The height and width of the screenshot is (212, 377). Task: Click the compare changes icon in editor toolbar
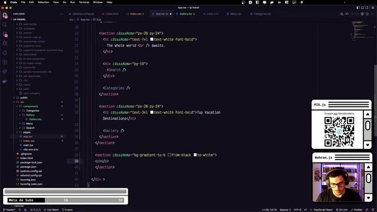[x=342, y=14]
